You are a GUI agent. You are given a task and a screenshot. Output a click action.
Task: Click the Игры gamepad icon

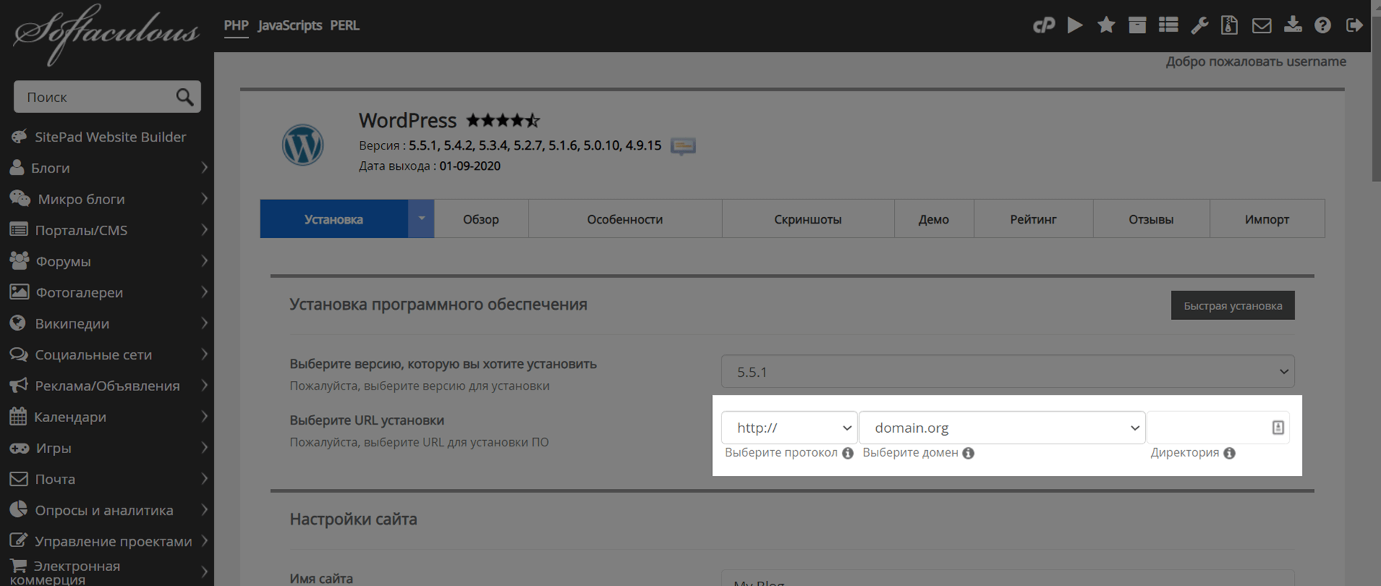click(x=19, y=448)
